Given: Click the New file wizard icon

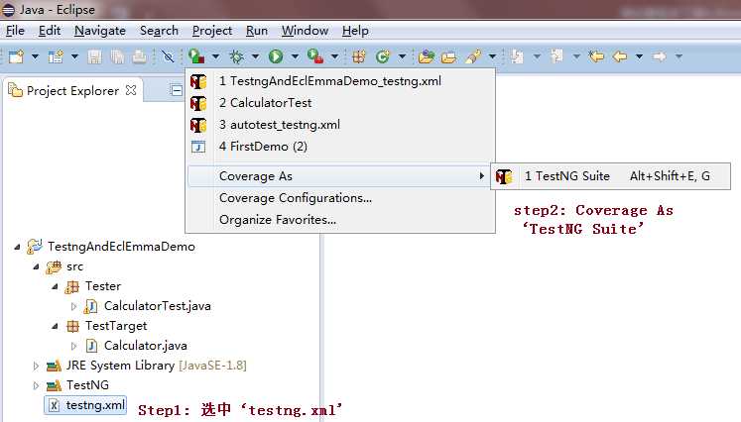Looking at the screenshot, I should (16, 56).
